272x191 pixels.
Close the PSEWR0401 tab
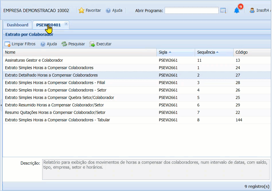tap(66, 24)
